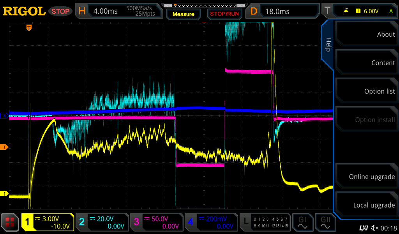Select the trigger level marker on left edge

point(4,147)
